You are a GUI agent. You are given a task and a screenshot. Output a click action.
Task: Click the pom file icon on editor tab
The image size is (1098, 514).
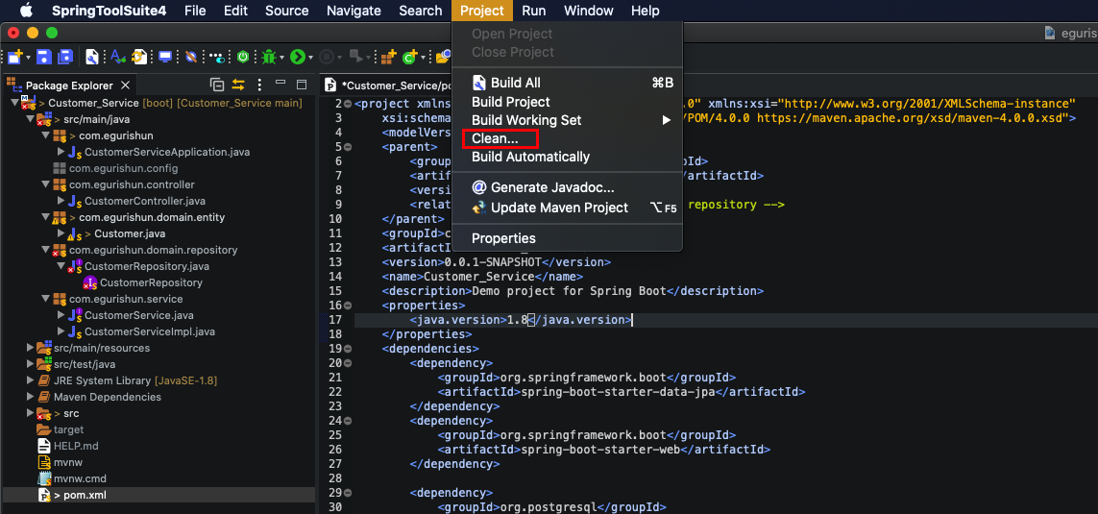click(330, 86)
